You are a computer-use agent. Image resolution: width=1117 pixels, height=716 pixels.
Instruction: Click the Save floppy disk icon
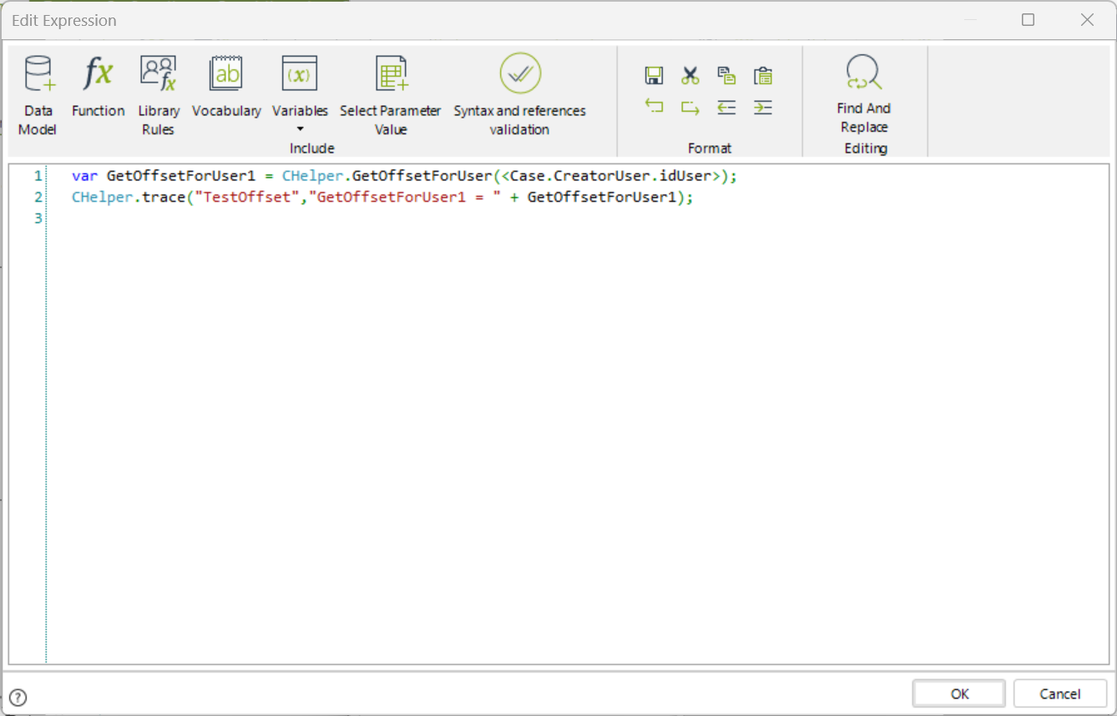pos(654,76)
